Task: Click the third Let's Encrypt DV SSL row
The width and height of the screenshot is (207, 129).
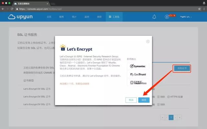Action: coord(37,104)
